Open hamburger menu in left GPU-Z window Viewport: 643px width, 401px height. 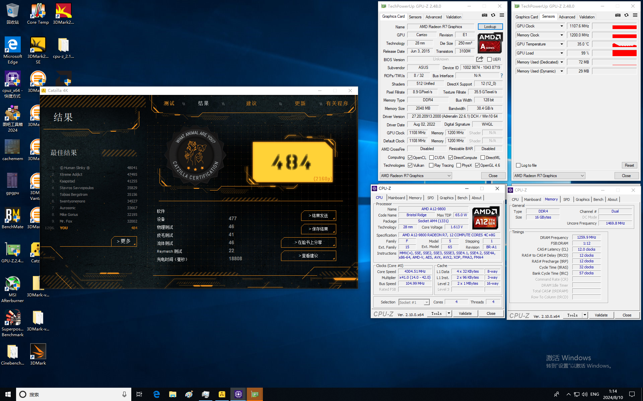click(x=502, y=15)
